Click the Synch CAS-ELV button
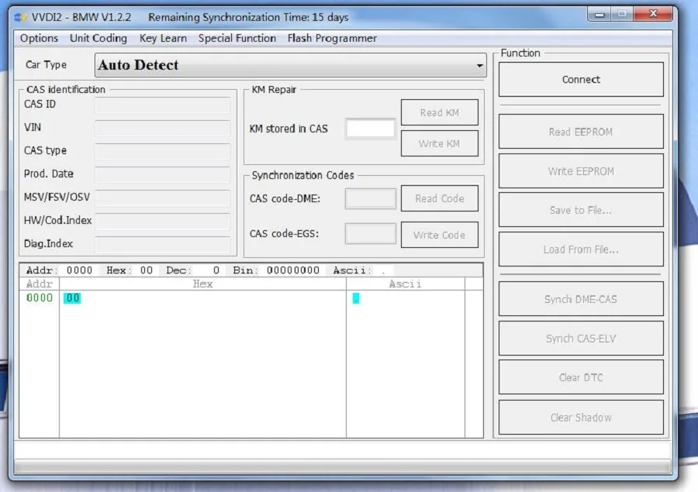 pyautogui.click(x=581, y=339)
